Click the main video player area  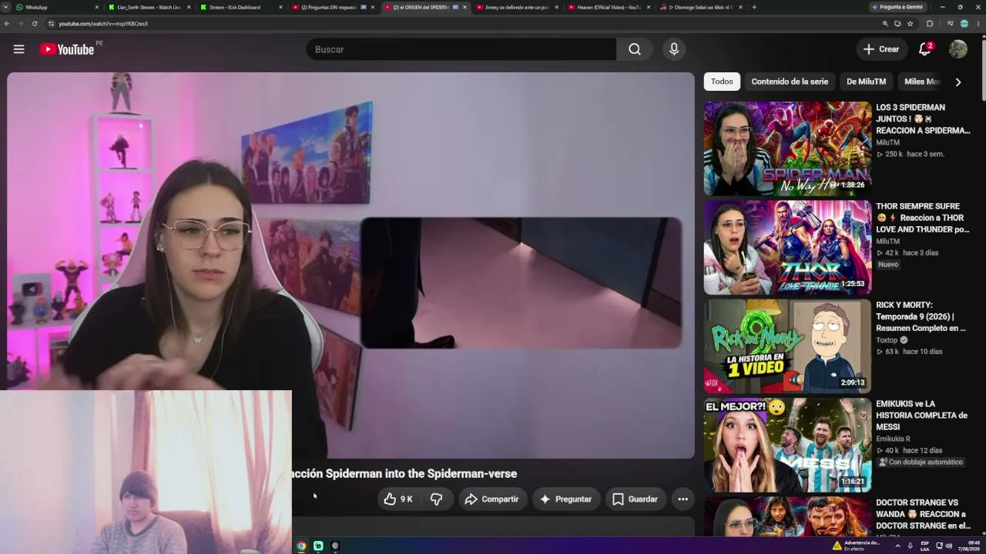(x=350, y=265)
